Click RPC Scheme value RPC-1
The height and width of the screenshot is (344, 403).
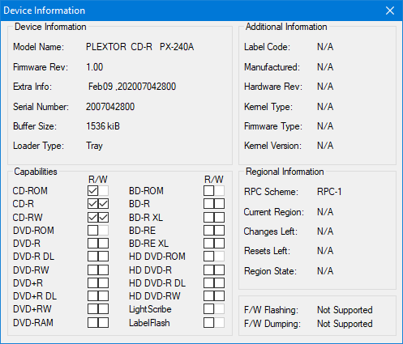329,192
